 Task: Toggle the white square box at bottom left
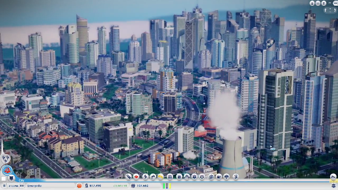point(4,178)
